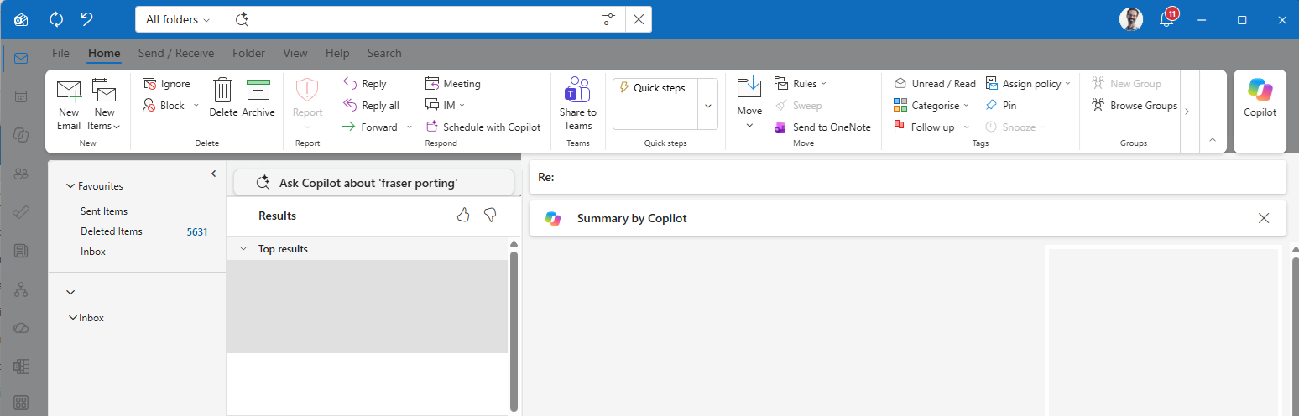Switch to the Search tab

click(x=384, y=53)
